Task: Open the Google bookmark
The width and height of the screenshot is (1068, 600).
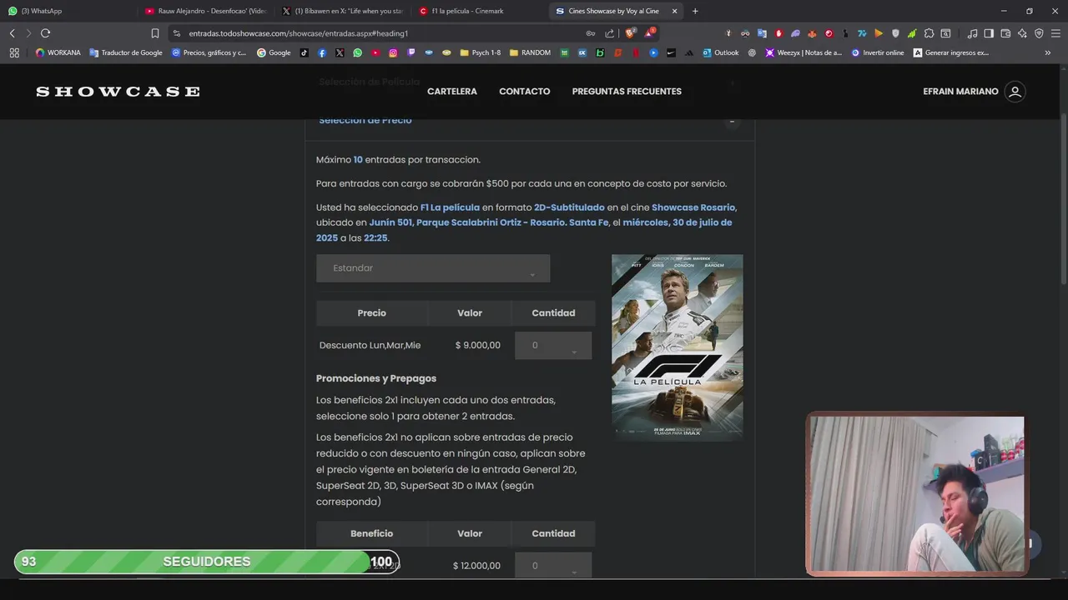Action: click(x=274, y=52)
